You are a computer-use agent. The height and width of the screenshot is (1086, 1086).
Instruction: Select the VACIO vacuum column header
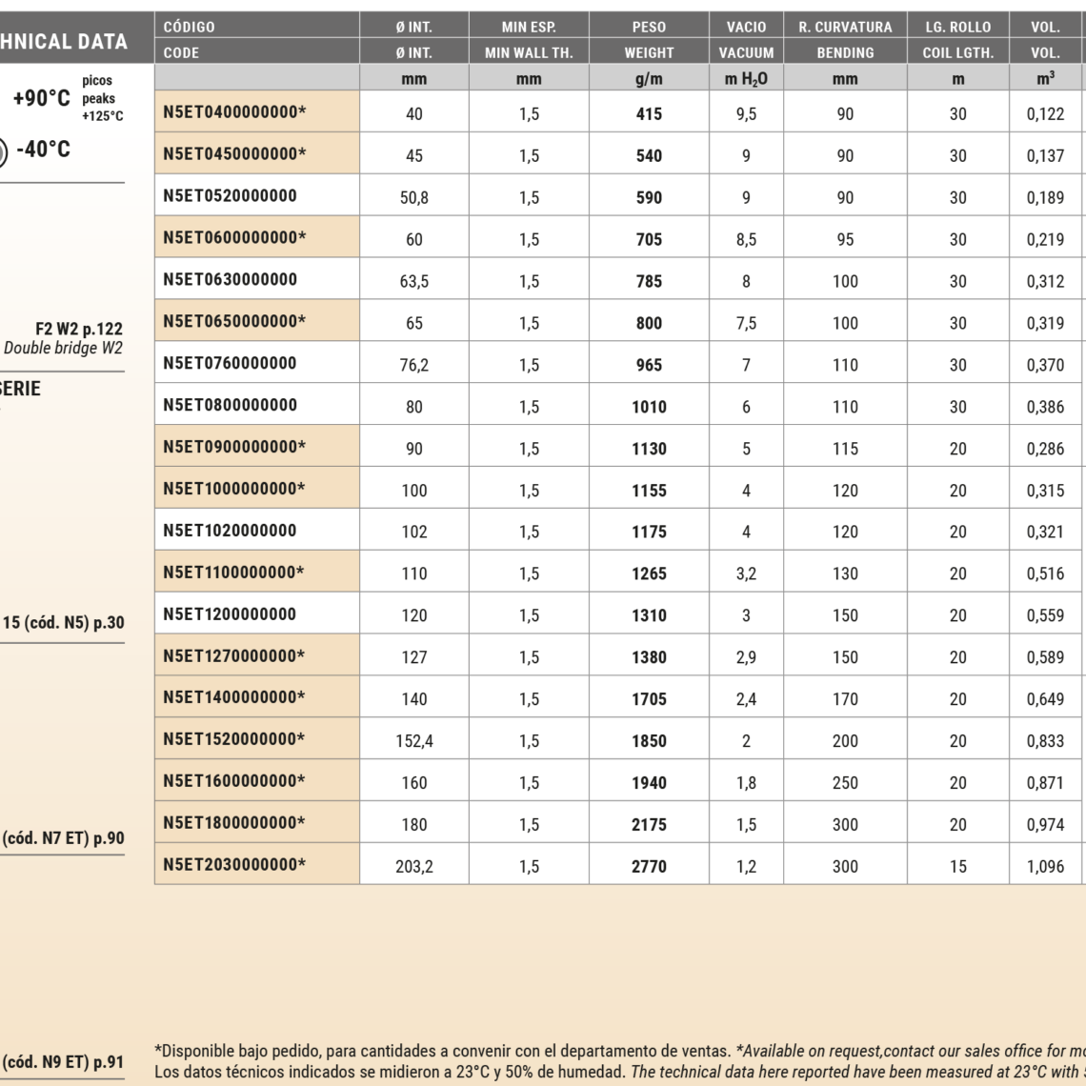[x=746, y=27]
